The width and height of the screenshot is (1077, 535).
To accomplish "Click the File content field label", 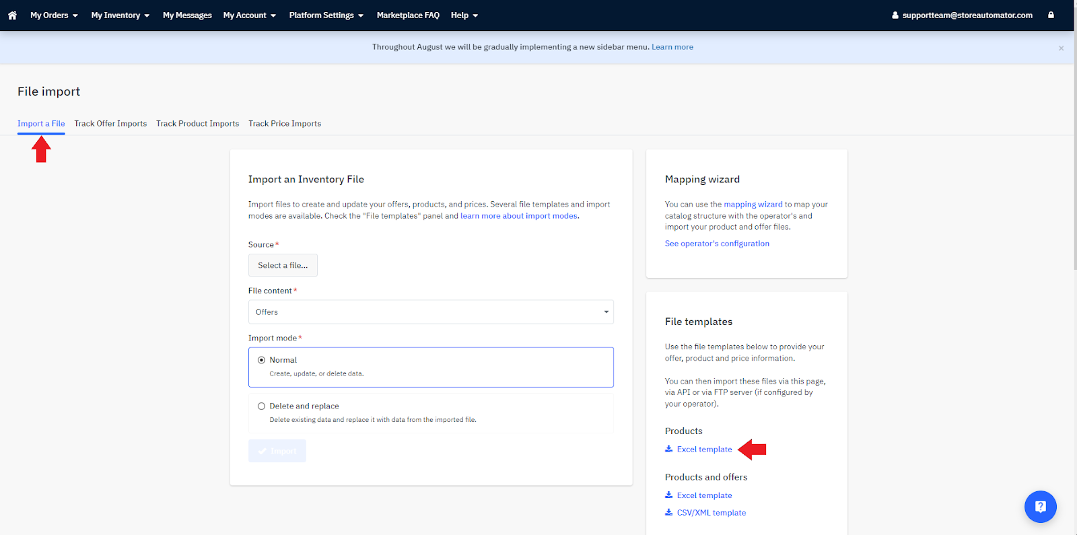I will pos(270,291).
